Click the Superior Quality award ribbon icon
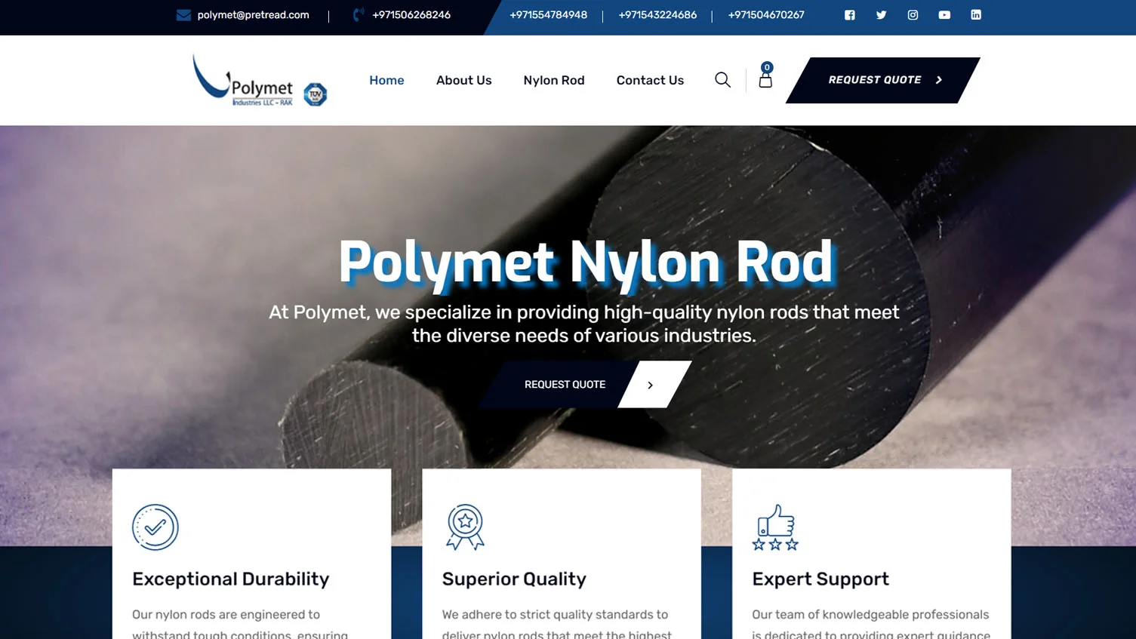 click(465, 527)
